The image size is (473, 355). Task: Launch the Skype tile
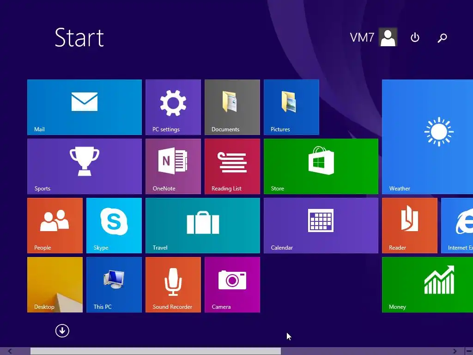click(x=114, y=226)
